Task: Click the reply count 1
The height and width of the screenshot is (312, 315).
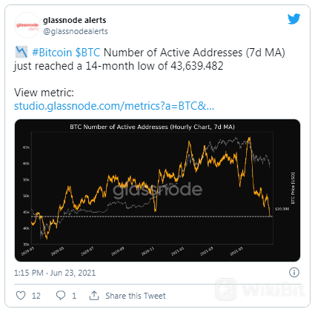Action: 74,296
